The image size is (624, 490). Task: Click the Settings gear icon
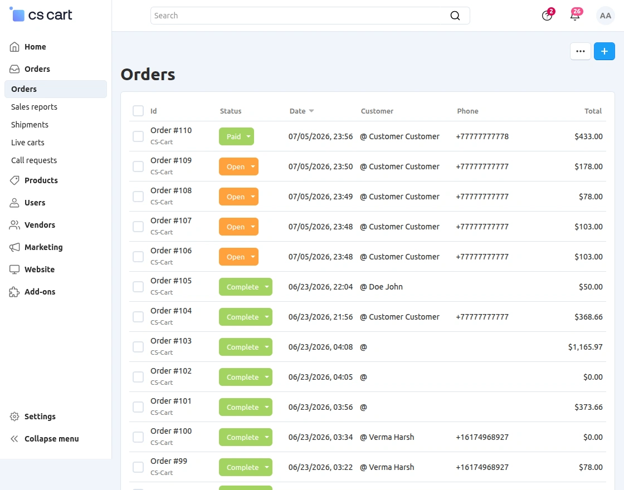point(14,416)
